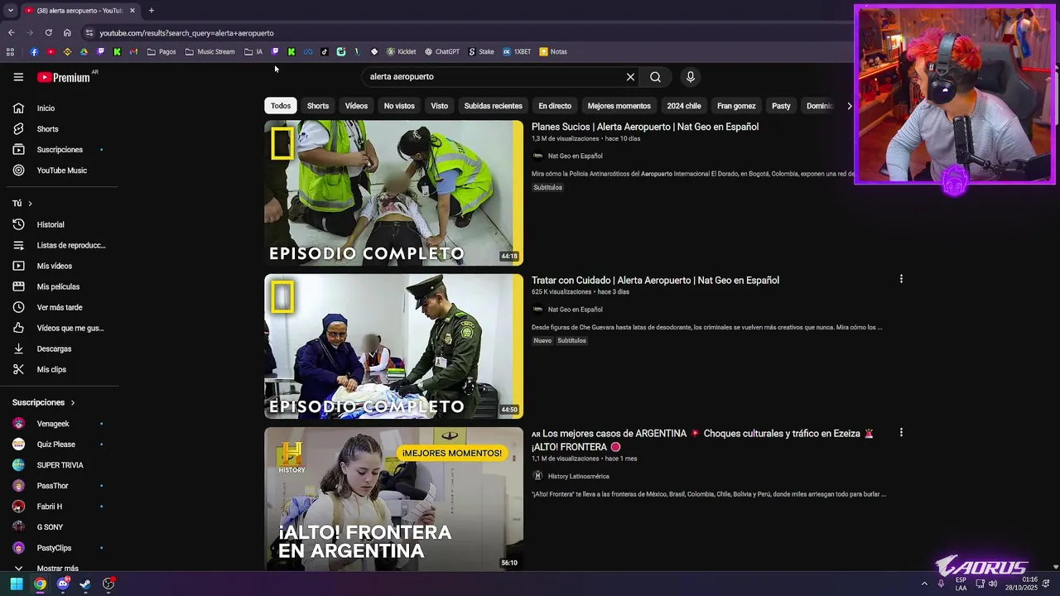Open the 'Tratar con Cuidado | Alerta Aeropuerto' title

655,280
